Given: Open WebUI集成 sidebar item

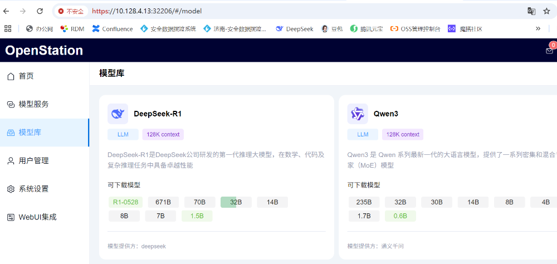Looking at the screenshot, I should [37, 217].
